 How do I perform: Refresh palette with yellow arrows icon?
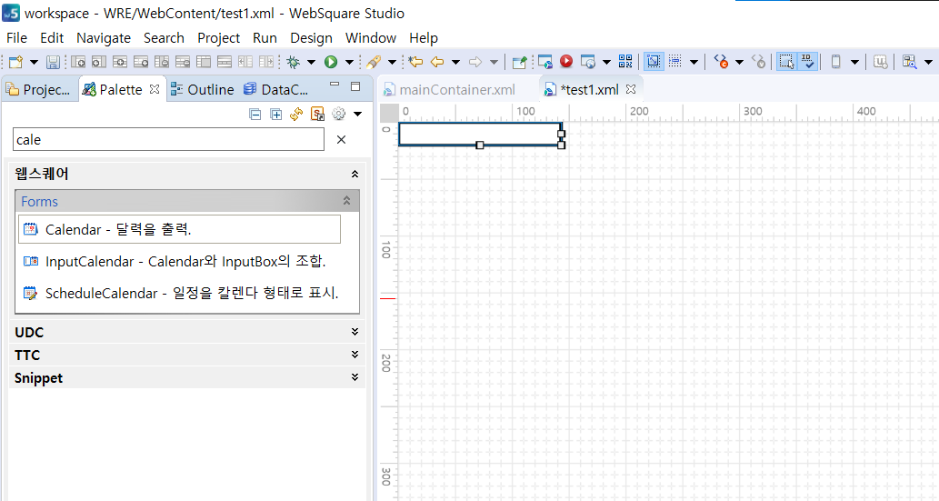pos(296,114)
